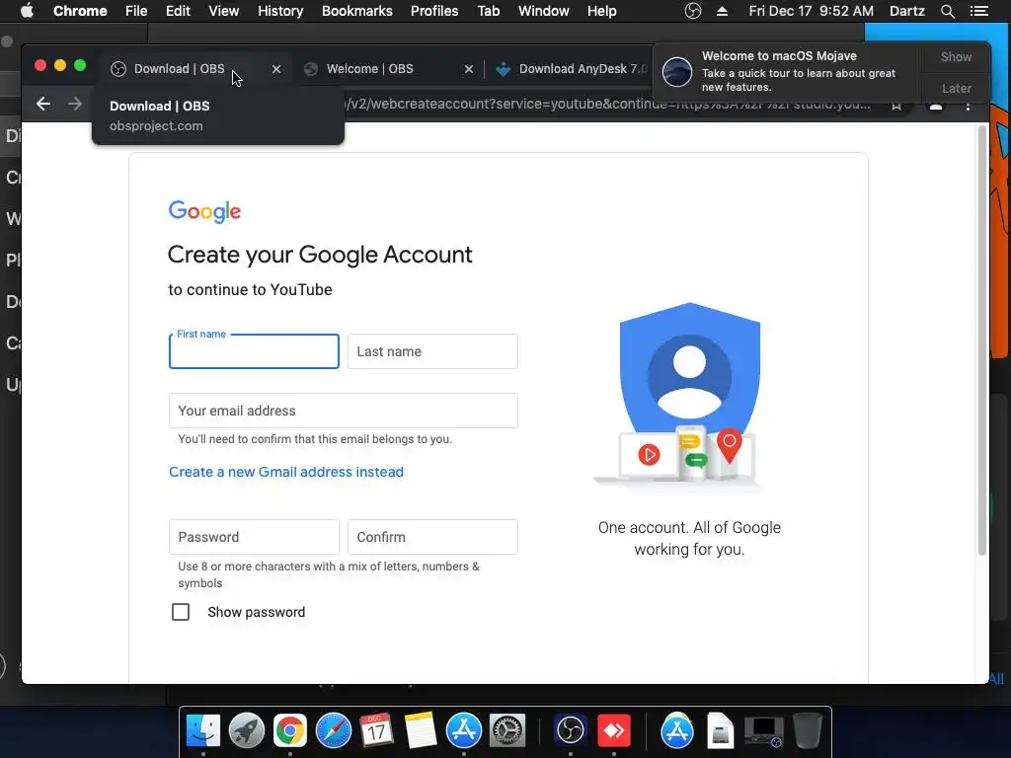Click the Chrome address bar URL
1011x758 pixels.
609,105
